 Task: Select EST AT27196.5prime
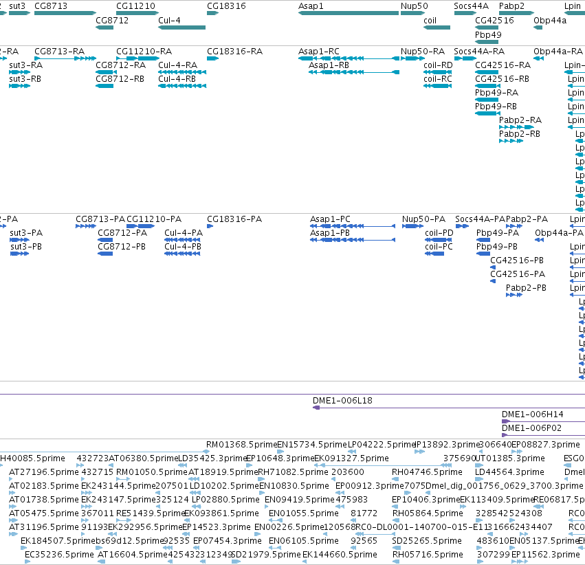click(x=43, y=472)
